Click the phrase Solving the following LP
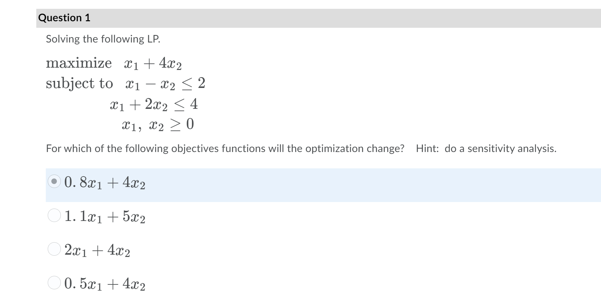This screenshot has height=305, width=601. pyautogui.click(x=103, y=39)
